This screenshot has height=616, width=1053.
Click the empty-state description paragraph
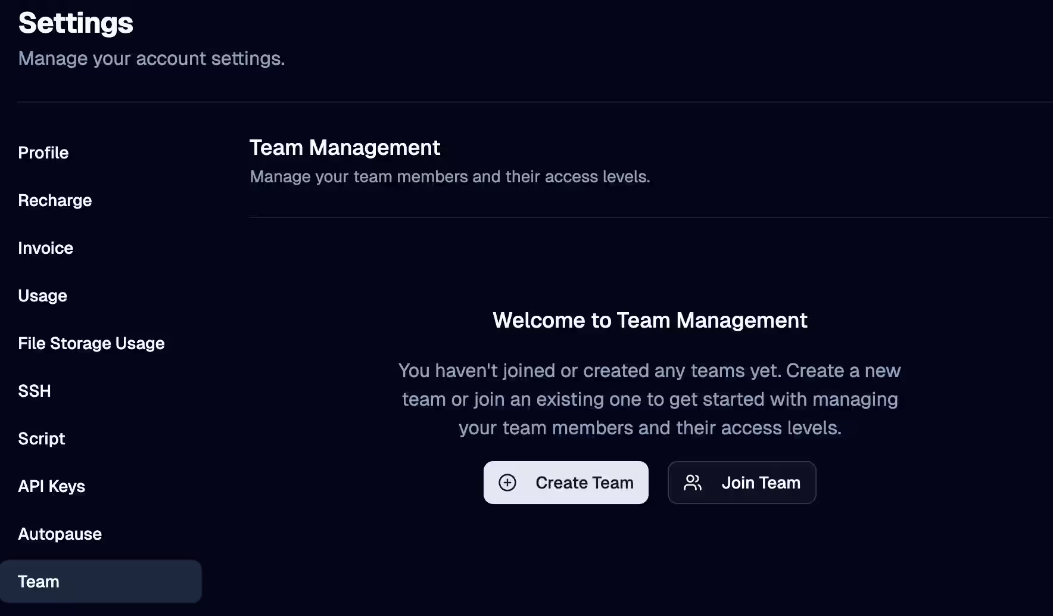click(649, 399)
